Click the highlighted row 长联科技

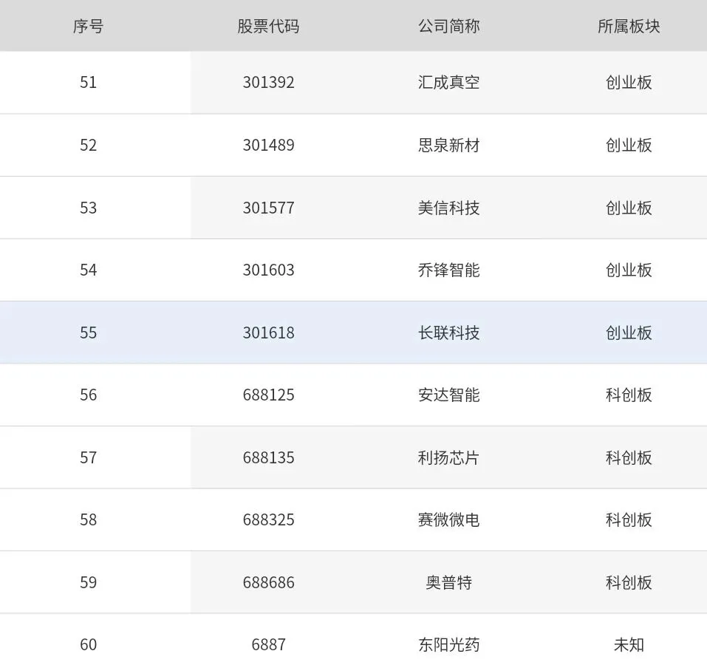[353, 333]
